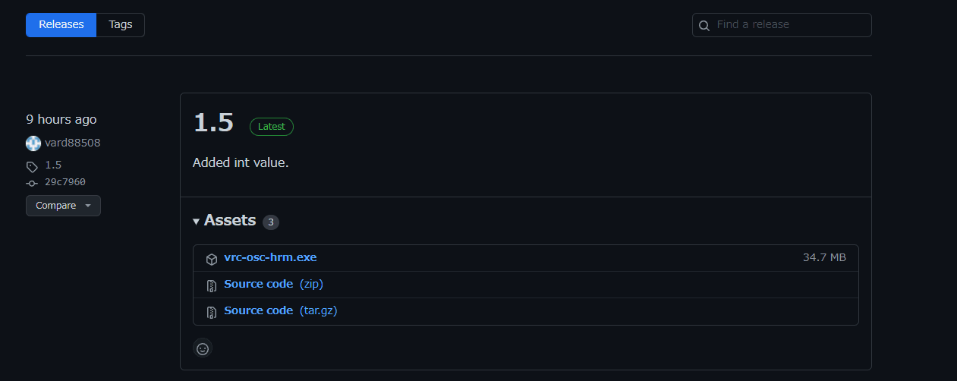
Task: Click the magnifier icon in the release search
Action: [704, 25]
